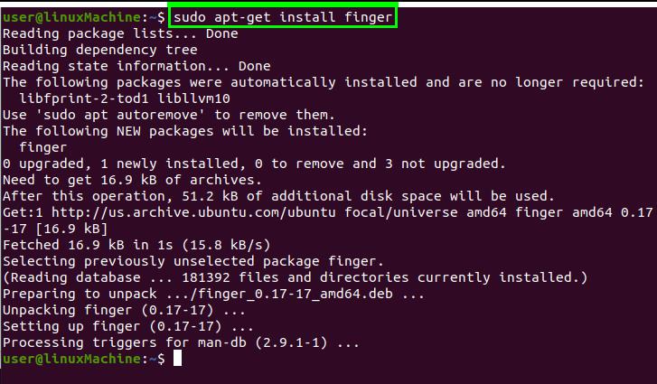Click the 'After this operation, 51.2 kB' line
The width and height of the screenshot is (657, 384).
click(x=278, y=196)
